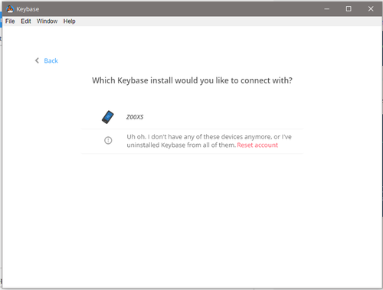Select the phone device icon

[x=108, y=117]
